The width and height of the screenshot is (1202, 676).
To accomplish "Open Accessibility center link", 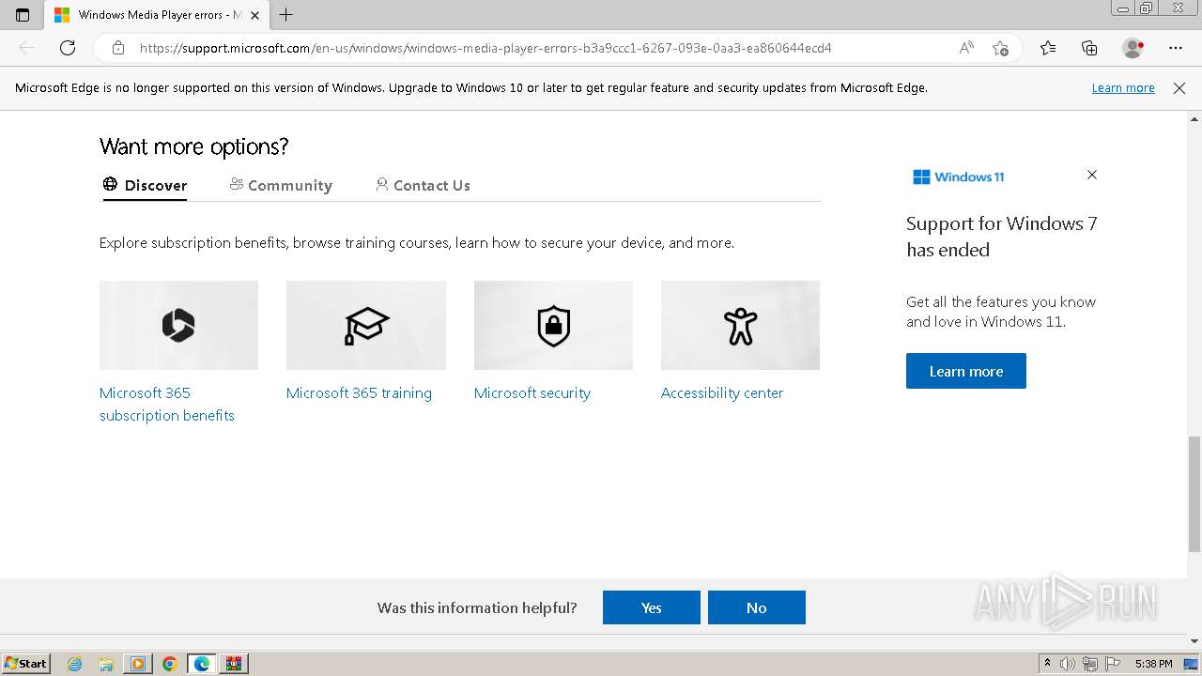I will [x=722, y=392].
